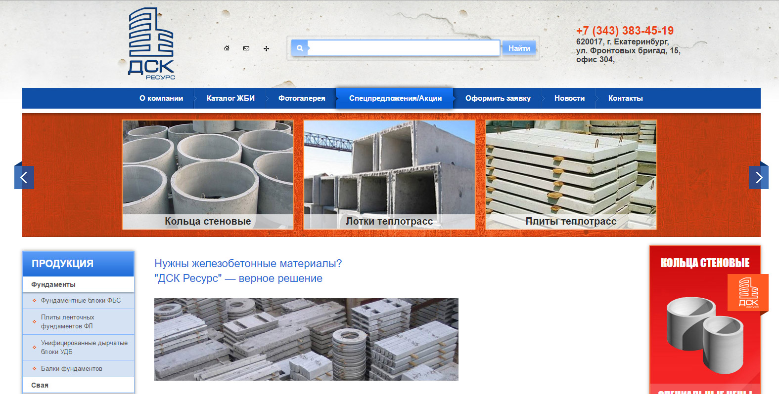Open Каталог ЖБИ menu item

[x=230, y=98]
